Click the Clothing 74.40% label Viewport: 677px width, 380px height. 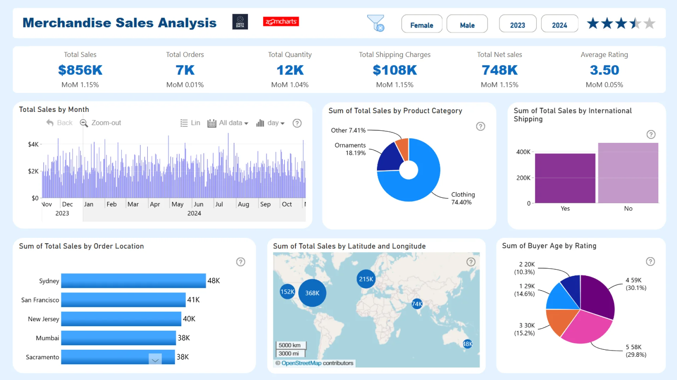[463, 198]
